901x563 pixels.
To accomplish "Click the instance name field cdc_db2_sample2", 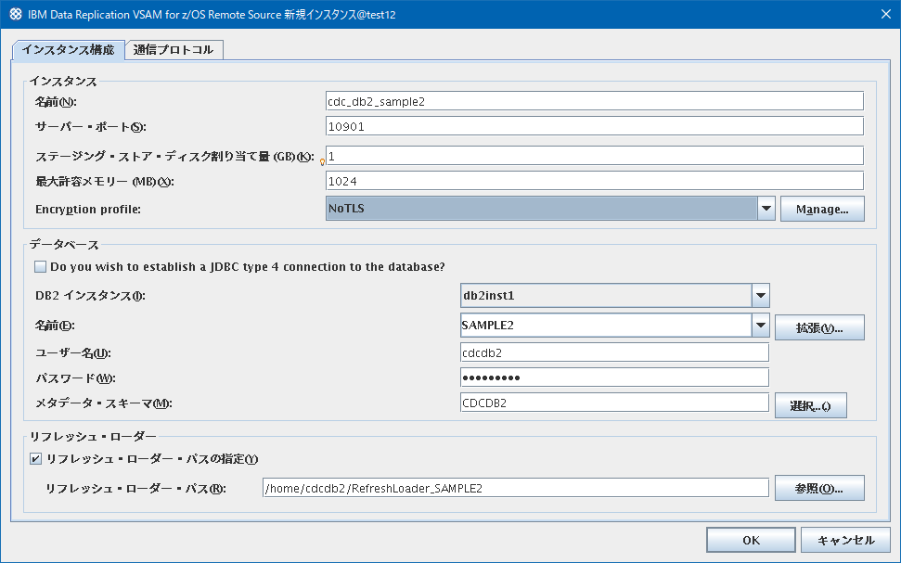I will [595, 101].
